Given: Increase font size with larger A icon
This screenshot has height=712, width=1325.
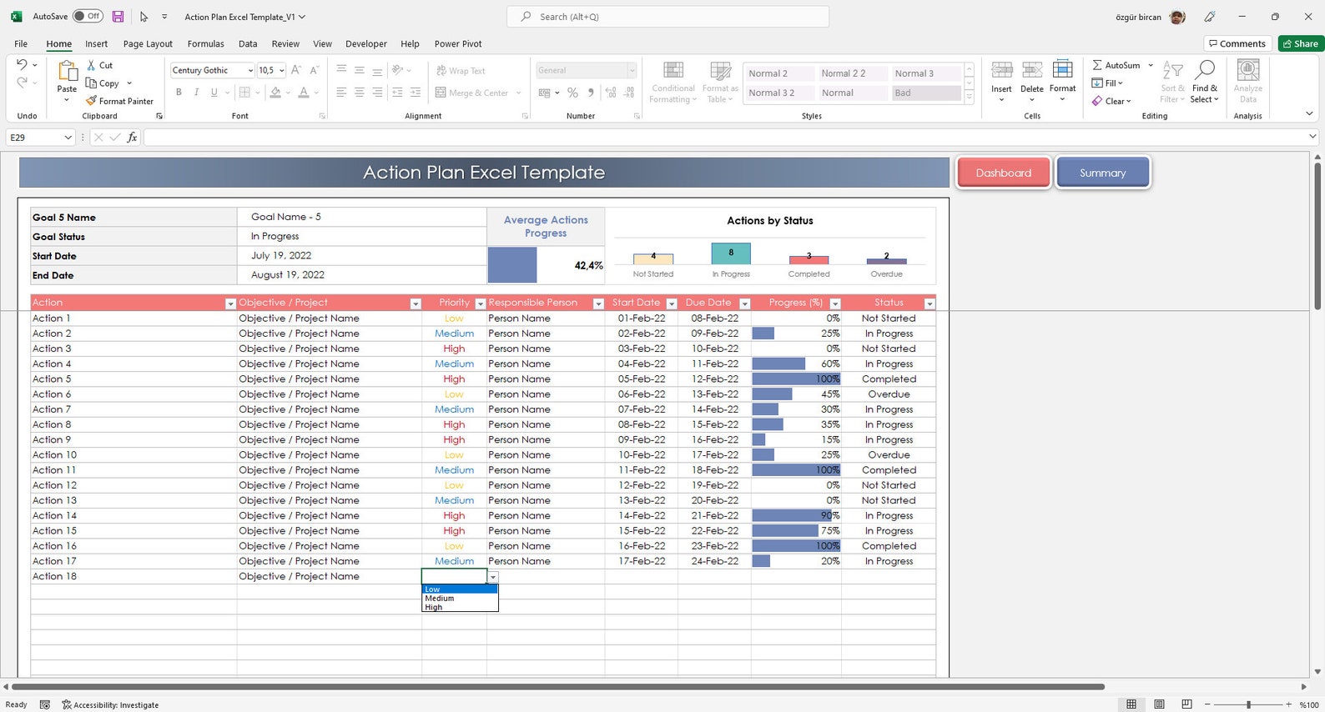Looking at the screenshot, I should [297, 70].
